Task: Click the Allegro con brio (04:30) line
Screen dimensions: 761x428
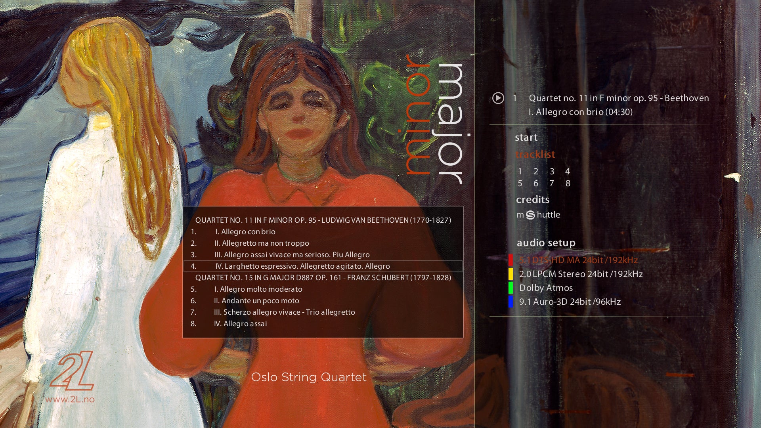Action: pyautogui.click(x=580, y=112)
